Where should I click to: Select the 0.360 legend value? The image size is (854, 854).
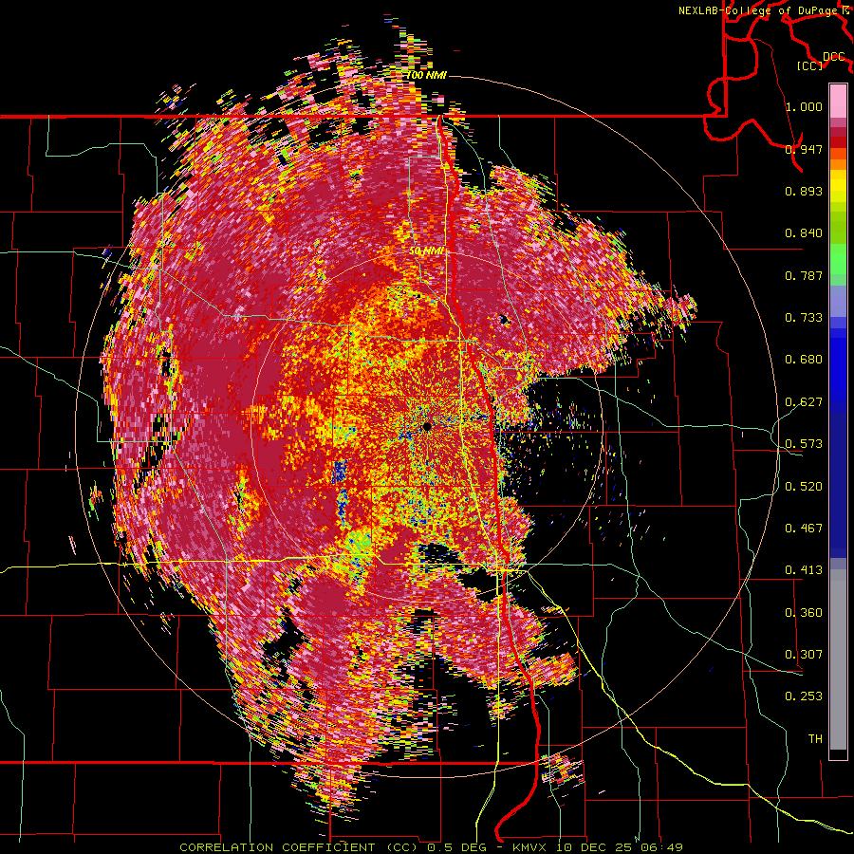tap(804, 612)
